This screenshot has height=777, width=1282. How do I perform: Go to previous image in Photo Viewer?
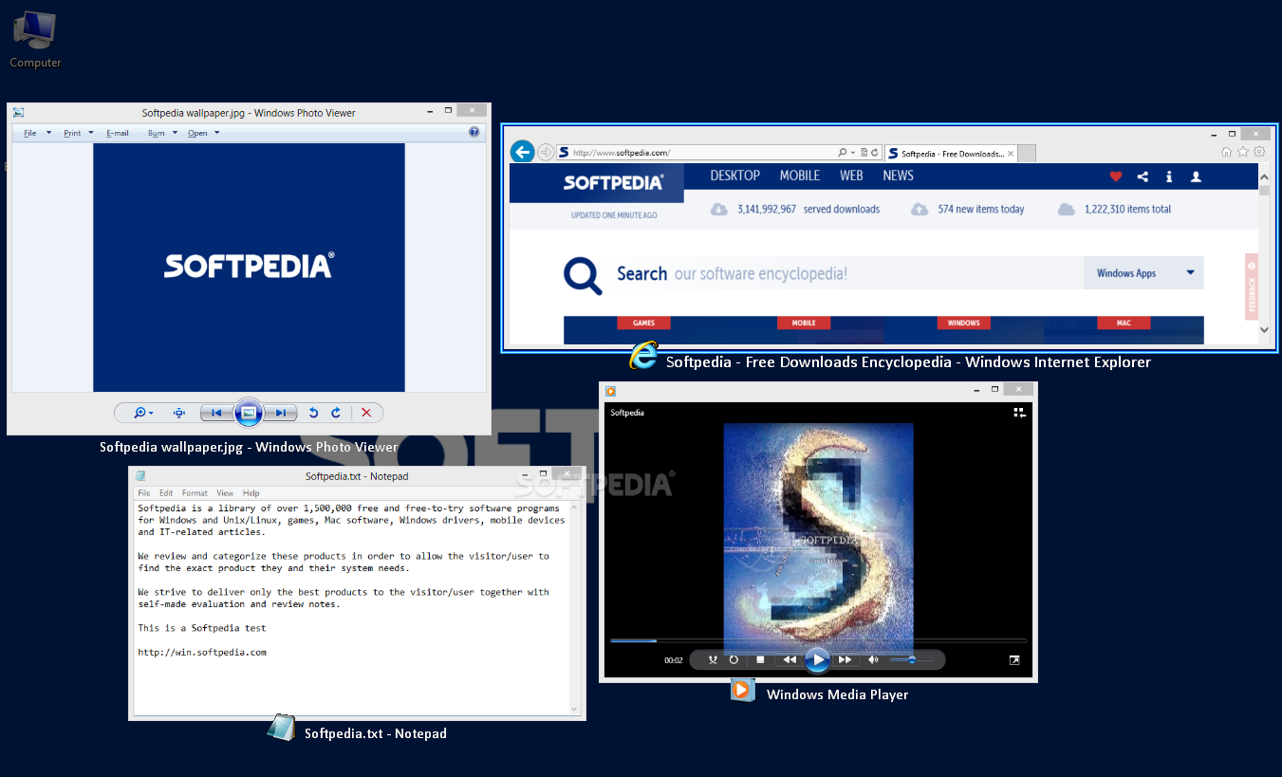pos(216,413)
